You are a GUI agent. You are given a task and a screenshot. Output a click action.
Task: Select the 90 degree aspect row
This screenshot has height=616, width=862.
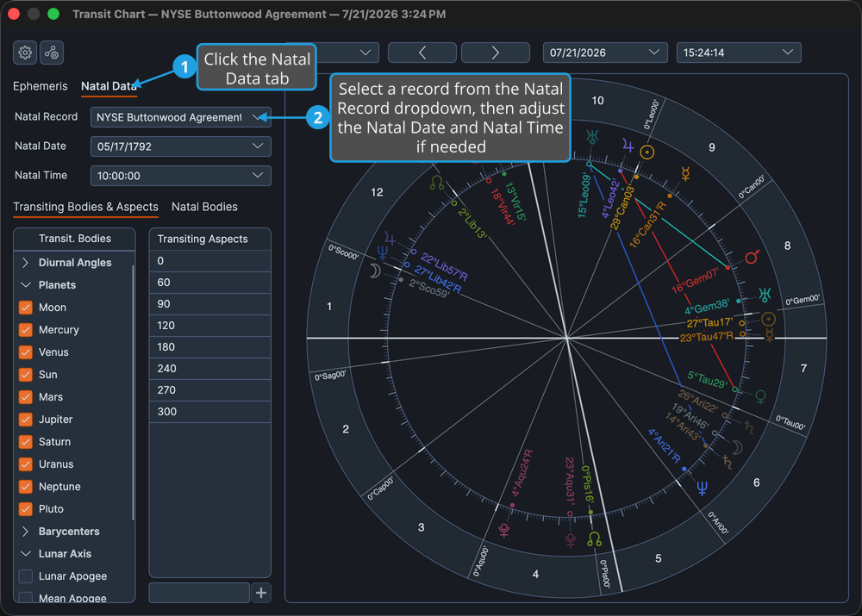[x=210, y=304]
